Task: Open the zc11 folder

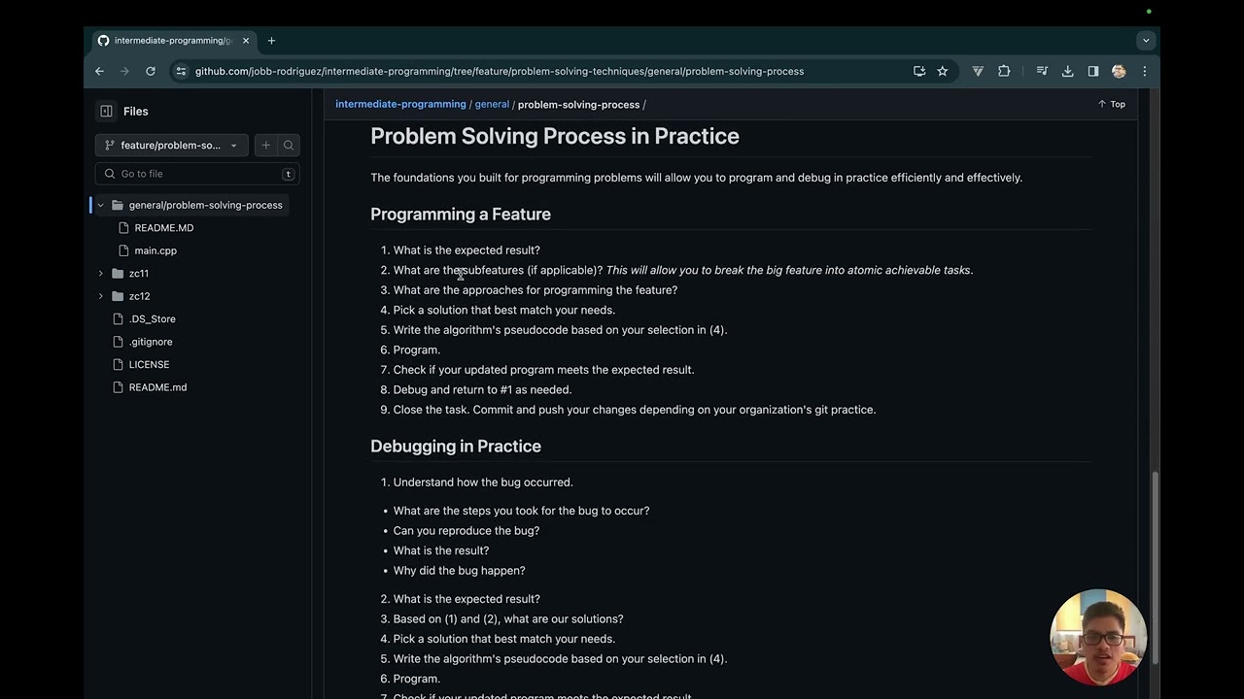Action: [139, 274]
